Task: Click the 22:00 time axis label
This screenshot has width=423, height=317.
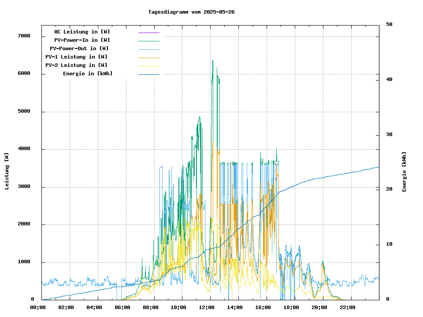Action: pos(347,307)
